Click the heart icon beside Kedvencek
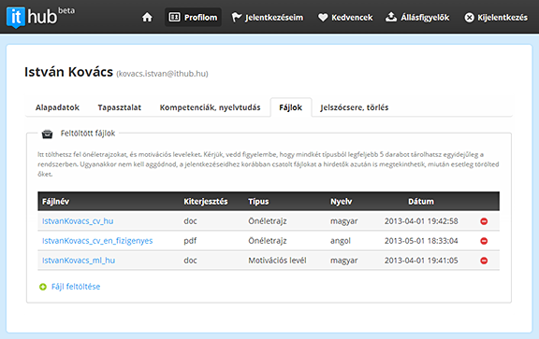Screen dimensions: 539x339 coord(323,17)
